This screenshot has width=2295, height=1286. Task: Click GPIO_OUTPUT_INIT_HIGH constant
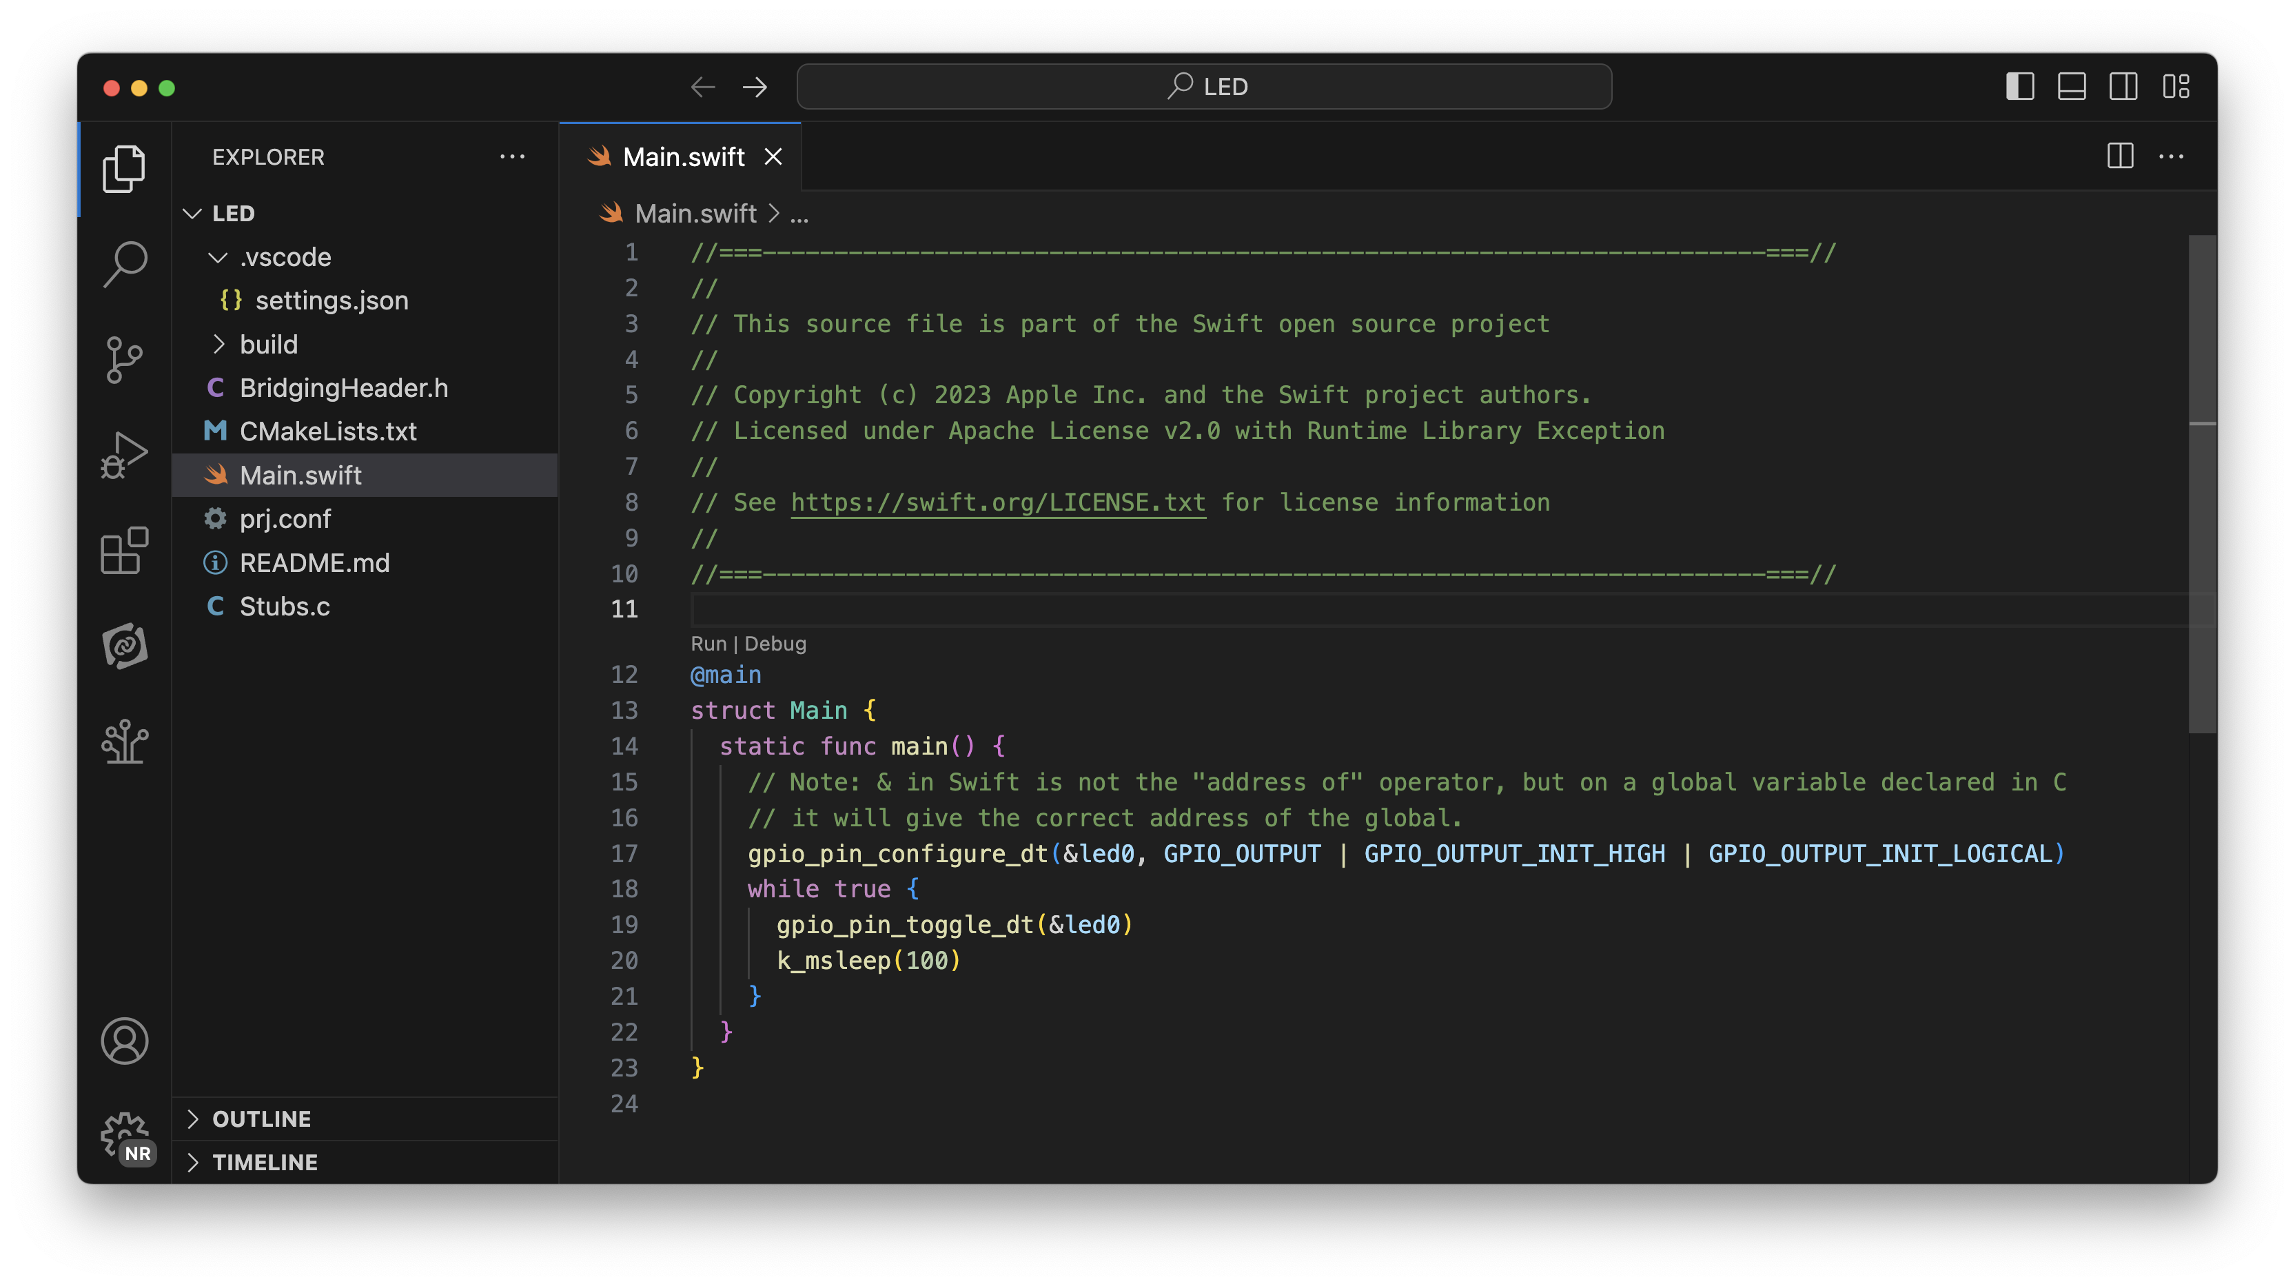pos(1515,854)
